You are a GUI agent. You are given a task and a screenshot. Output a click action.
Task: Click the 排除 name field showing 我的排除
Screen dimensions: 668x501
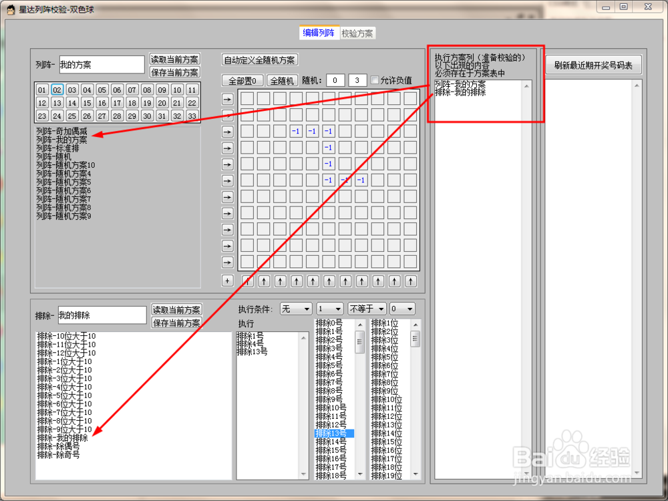pos(102,315)
